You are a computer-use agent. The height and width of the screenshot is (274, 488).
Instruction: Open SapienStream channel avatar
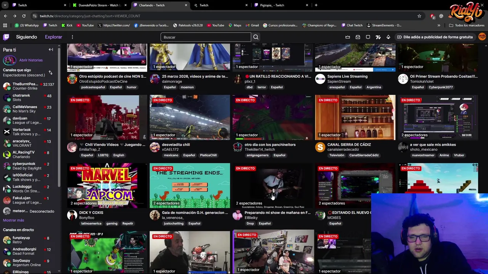coord(320,79)
